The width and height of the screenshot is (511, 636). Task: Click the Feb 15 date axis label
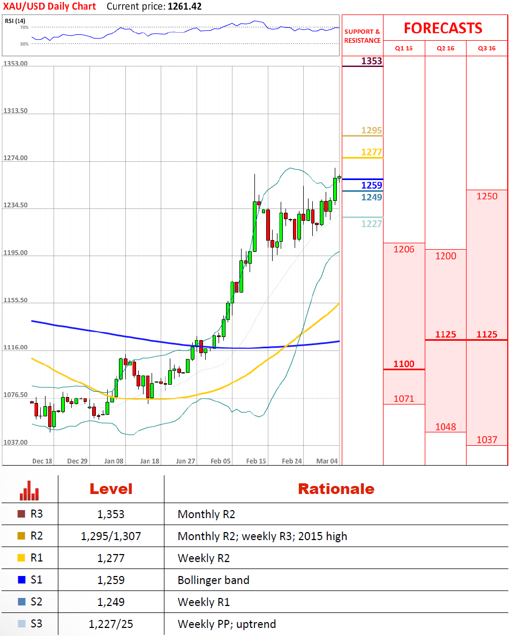[256, 461]
